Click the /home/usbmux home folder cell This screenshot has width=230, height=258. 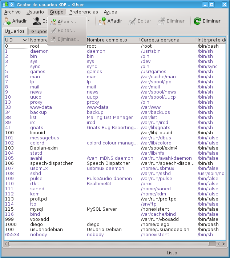tap(157, 168)
